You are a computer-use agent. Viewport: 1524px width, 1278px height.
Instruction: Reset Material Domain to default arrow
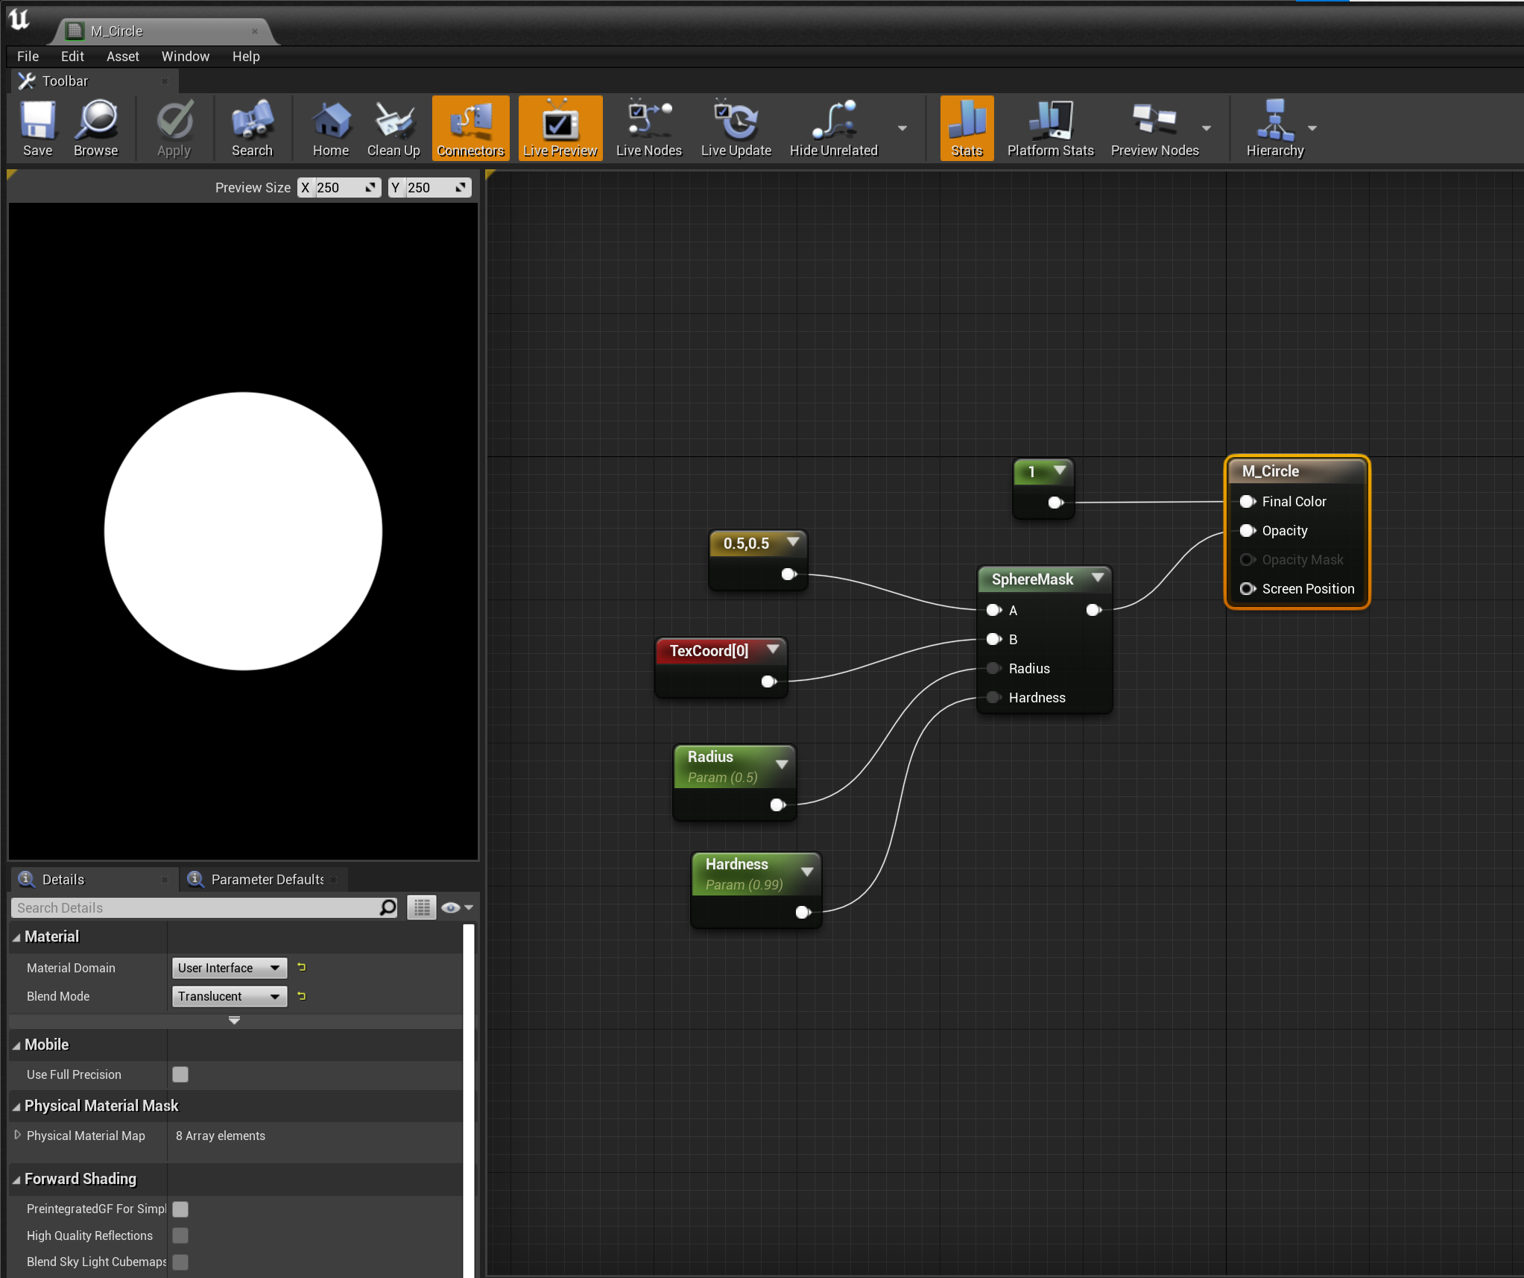pyautogui.click(x=302, y=967)
